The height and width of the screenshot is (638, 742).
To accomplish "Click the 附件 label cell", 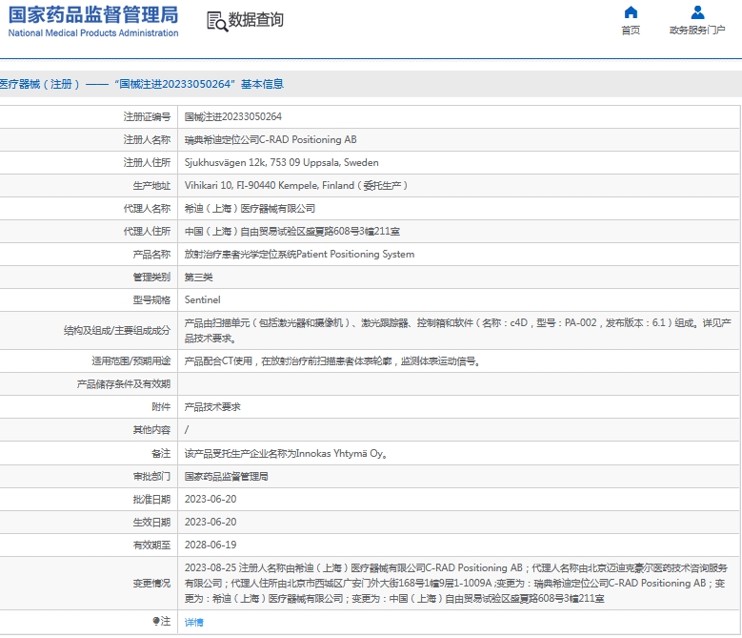I will pyautogui.click(x=161, y=407).
